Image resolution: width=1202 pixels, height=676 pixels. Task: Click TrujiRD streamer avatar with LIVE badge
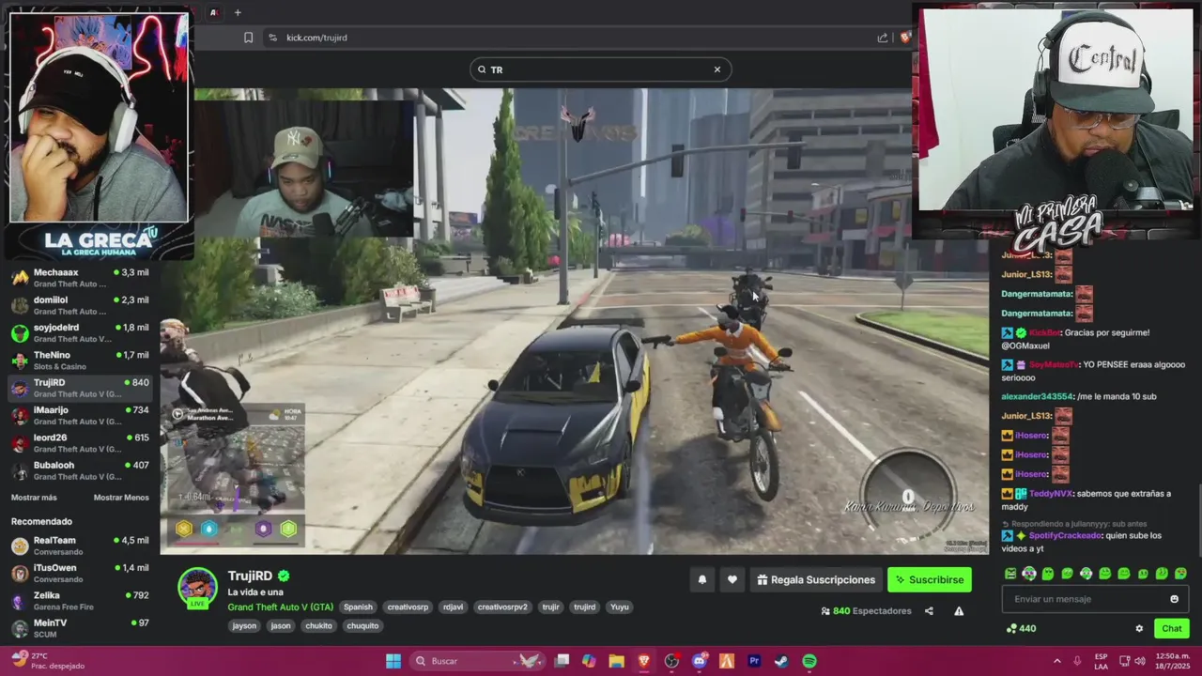198,589
